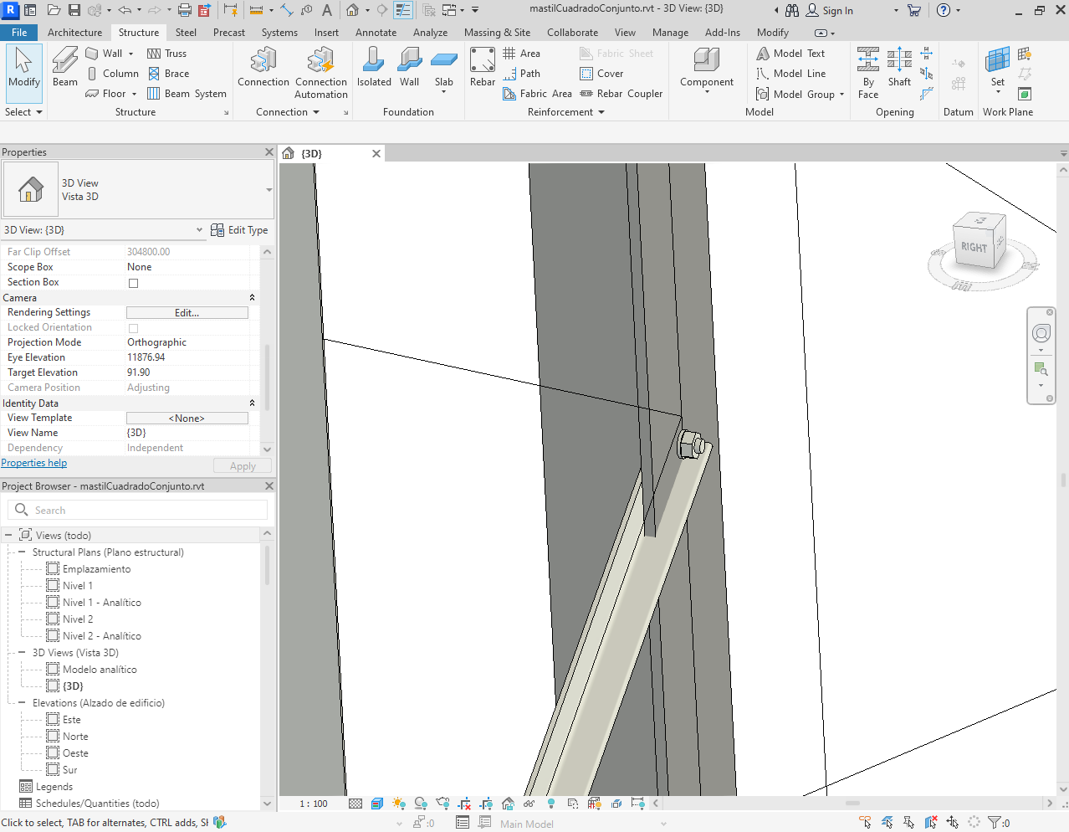Toggle visual style in view control bar
Viewport: 1069px width, 832px height.
(x=376, y=804)
